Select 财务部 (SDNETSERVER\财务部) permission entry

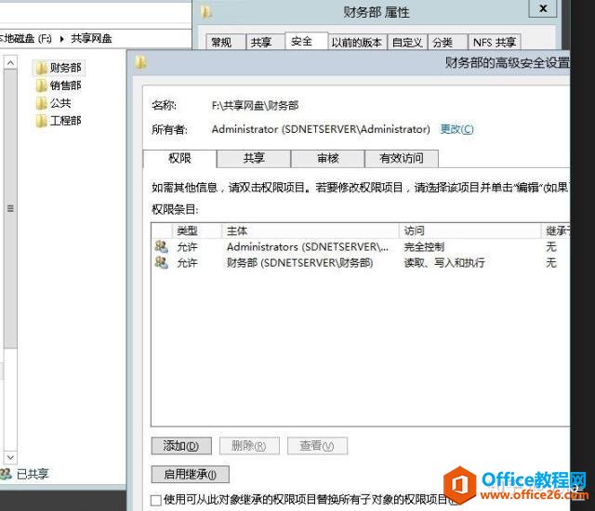coord(361,263)
